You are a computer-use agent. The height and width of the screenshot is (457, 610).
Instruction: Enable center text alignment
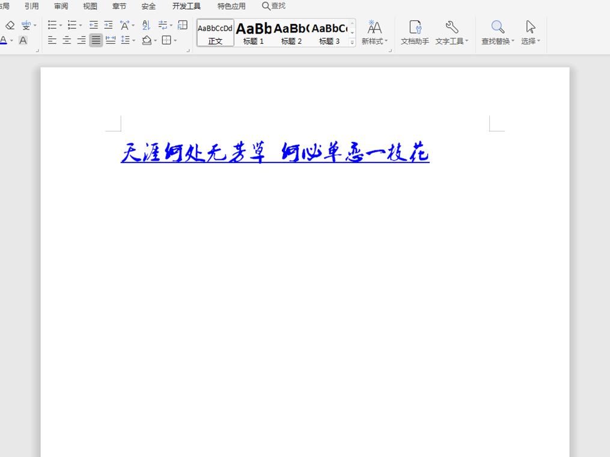[x=67, y=40]
